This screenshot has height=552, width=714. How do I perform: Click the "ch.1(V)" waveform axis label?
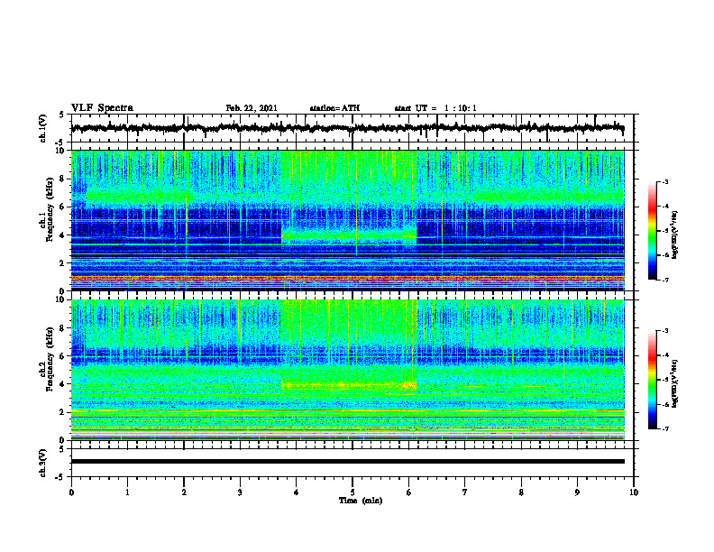(x=43, y=128)
